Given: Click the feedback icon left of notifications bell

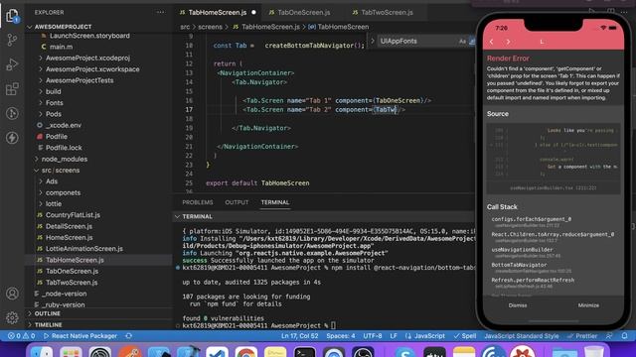Looking at the screenshot, I should pos(609,336).
